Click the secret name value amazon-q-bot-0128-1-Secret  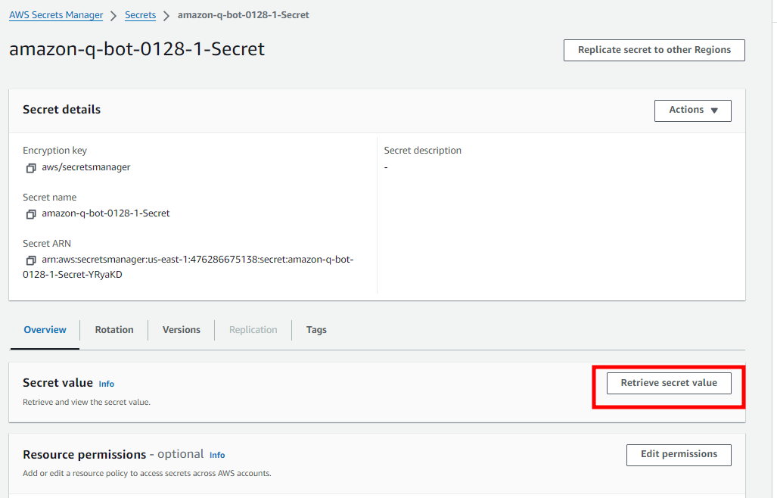106,213
